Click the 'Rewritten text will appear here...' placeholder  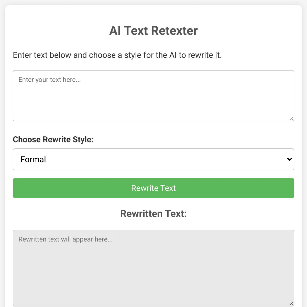(65, 239)
